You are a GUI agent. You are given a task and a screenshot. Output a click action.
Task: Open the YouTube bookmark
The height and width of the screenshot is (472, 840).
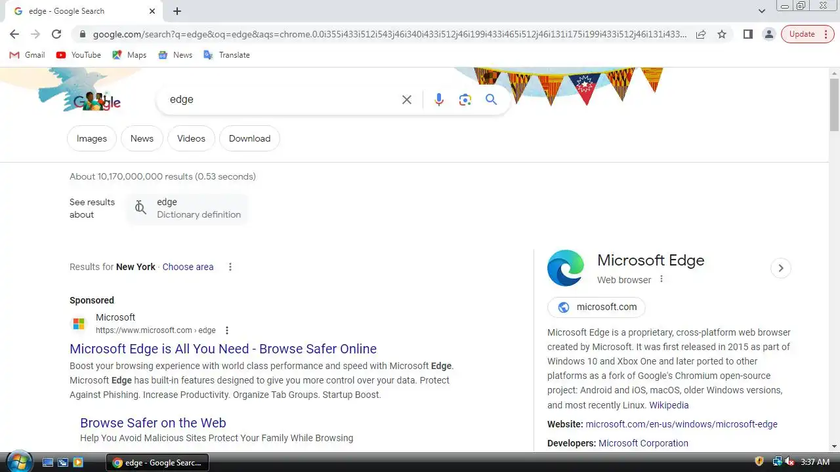coord(79,55)
